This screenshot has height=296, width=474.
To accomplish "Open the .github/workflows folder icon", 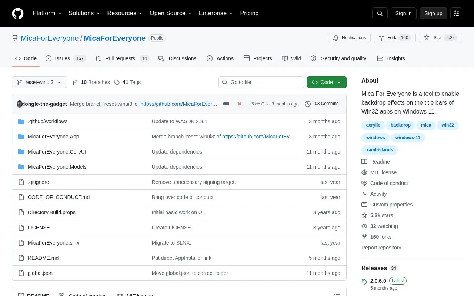I will (x=21, y=121).
